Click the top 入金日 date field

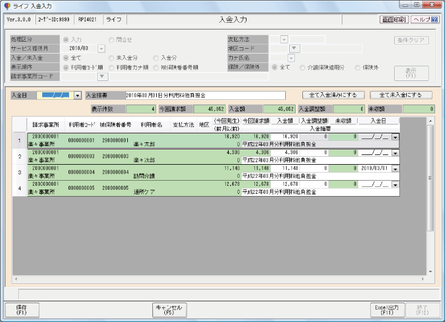pos(55,96)
